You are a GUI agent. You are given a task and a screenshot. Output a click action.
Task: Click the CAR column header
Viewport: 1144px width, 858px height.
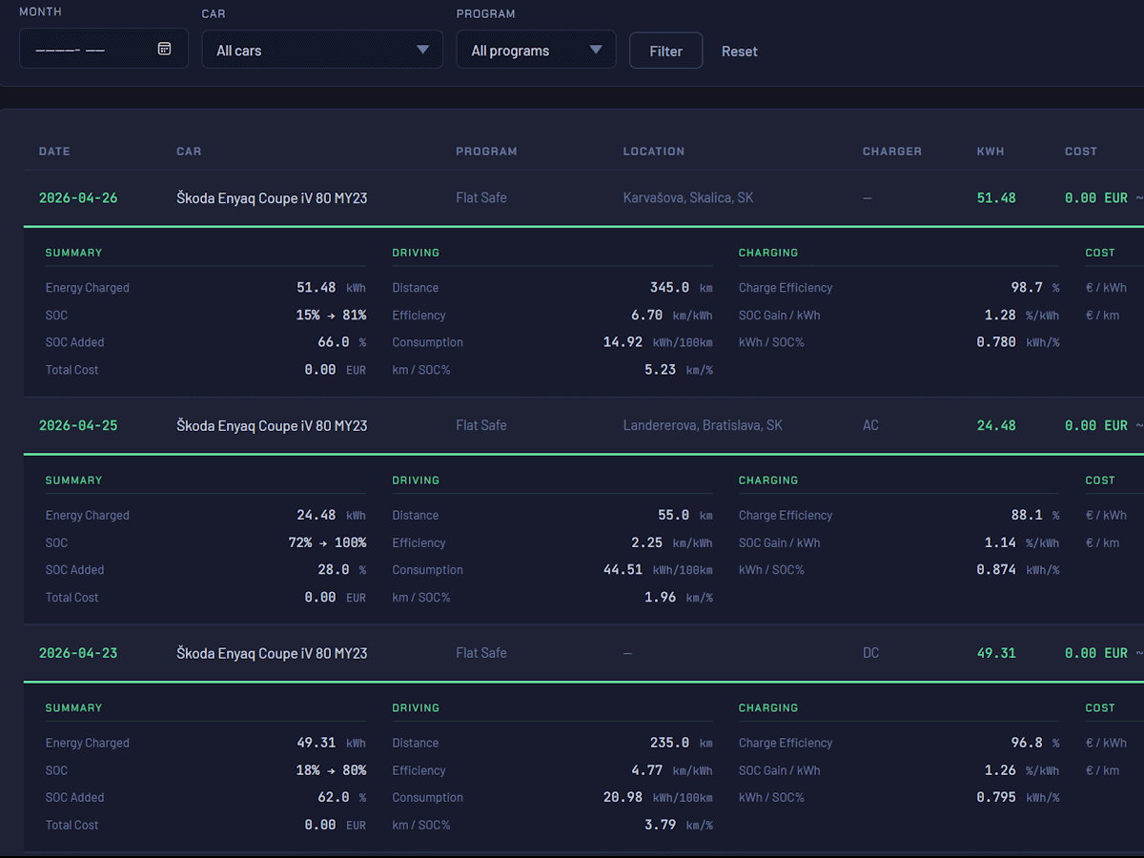[189, 152]
